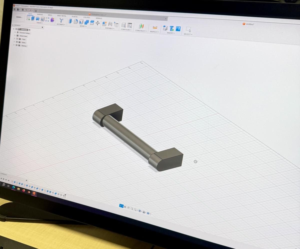Switch to the Manage tab
This screenshot has width=300, height=249.
[99, 18]
